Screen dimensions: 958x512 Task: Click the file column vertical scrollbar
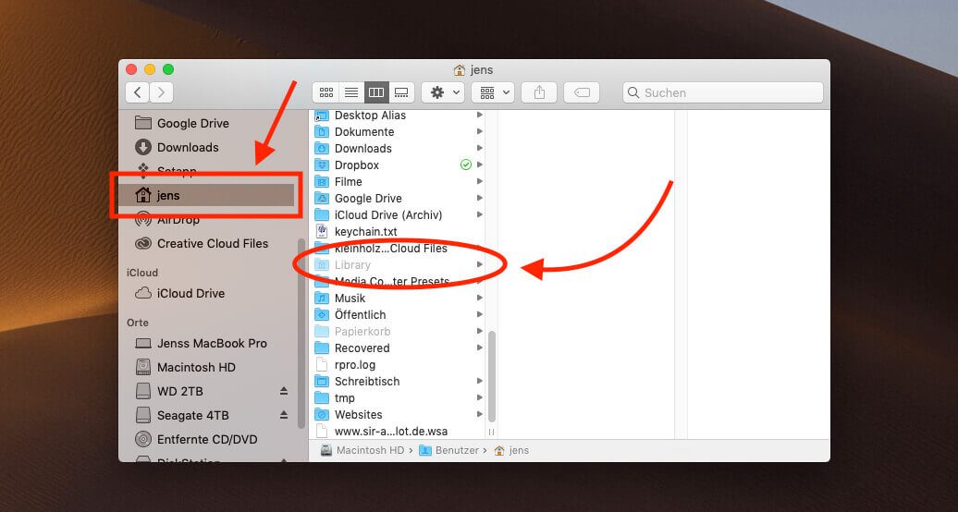pos(491,376)
